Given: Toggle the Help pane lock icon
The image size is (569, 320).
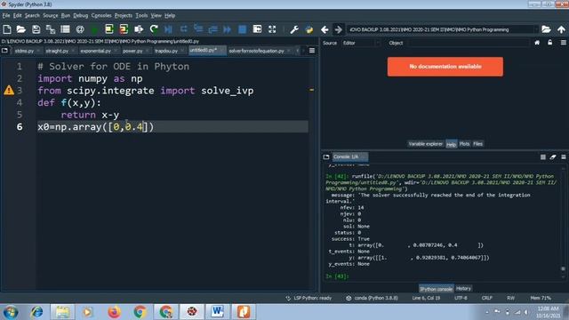Looking at the screenshot, I should (x=550, y=43).
